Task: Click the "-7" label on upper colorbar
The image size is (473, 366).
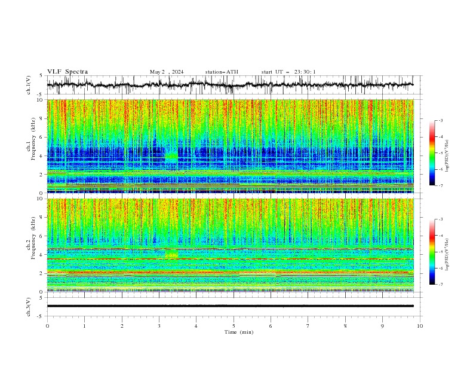Action: (x=440, y=185)
